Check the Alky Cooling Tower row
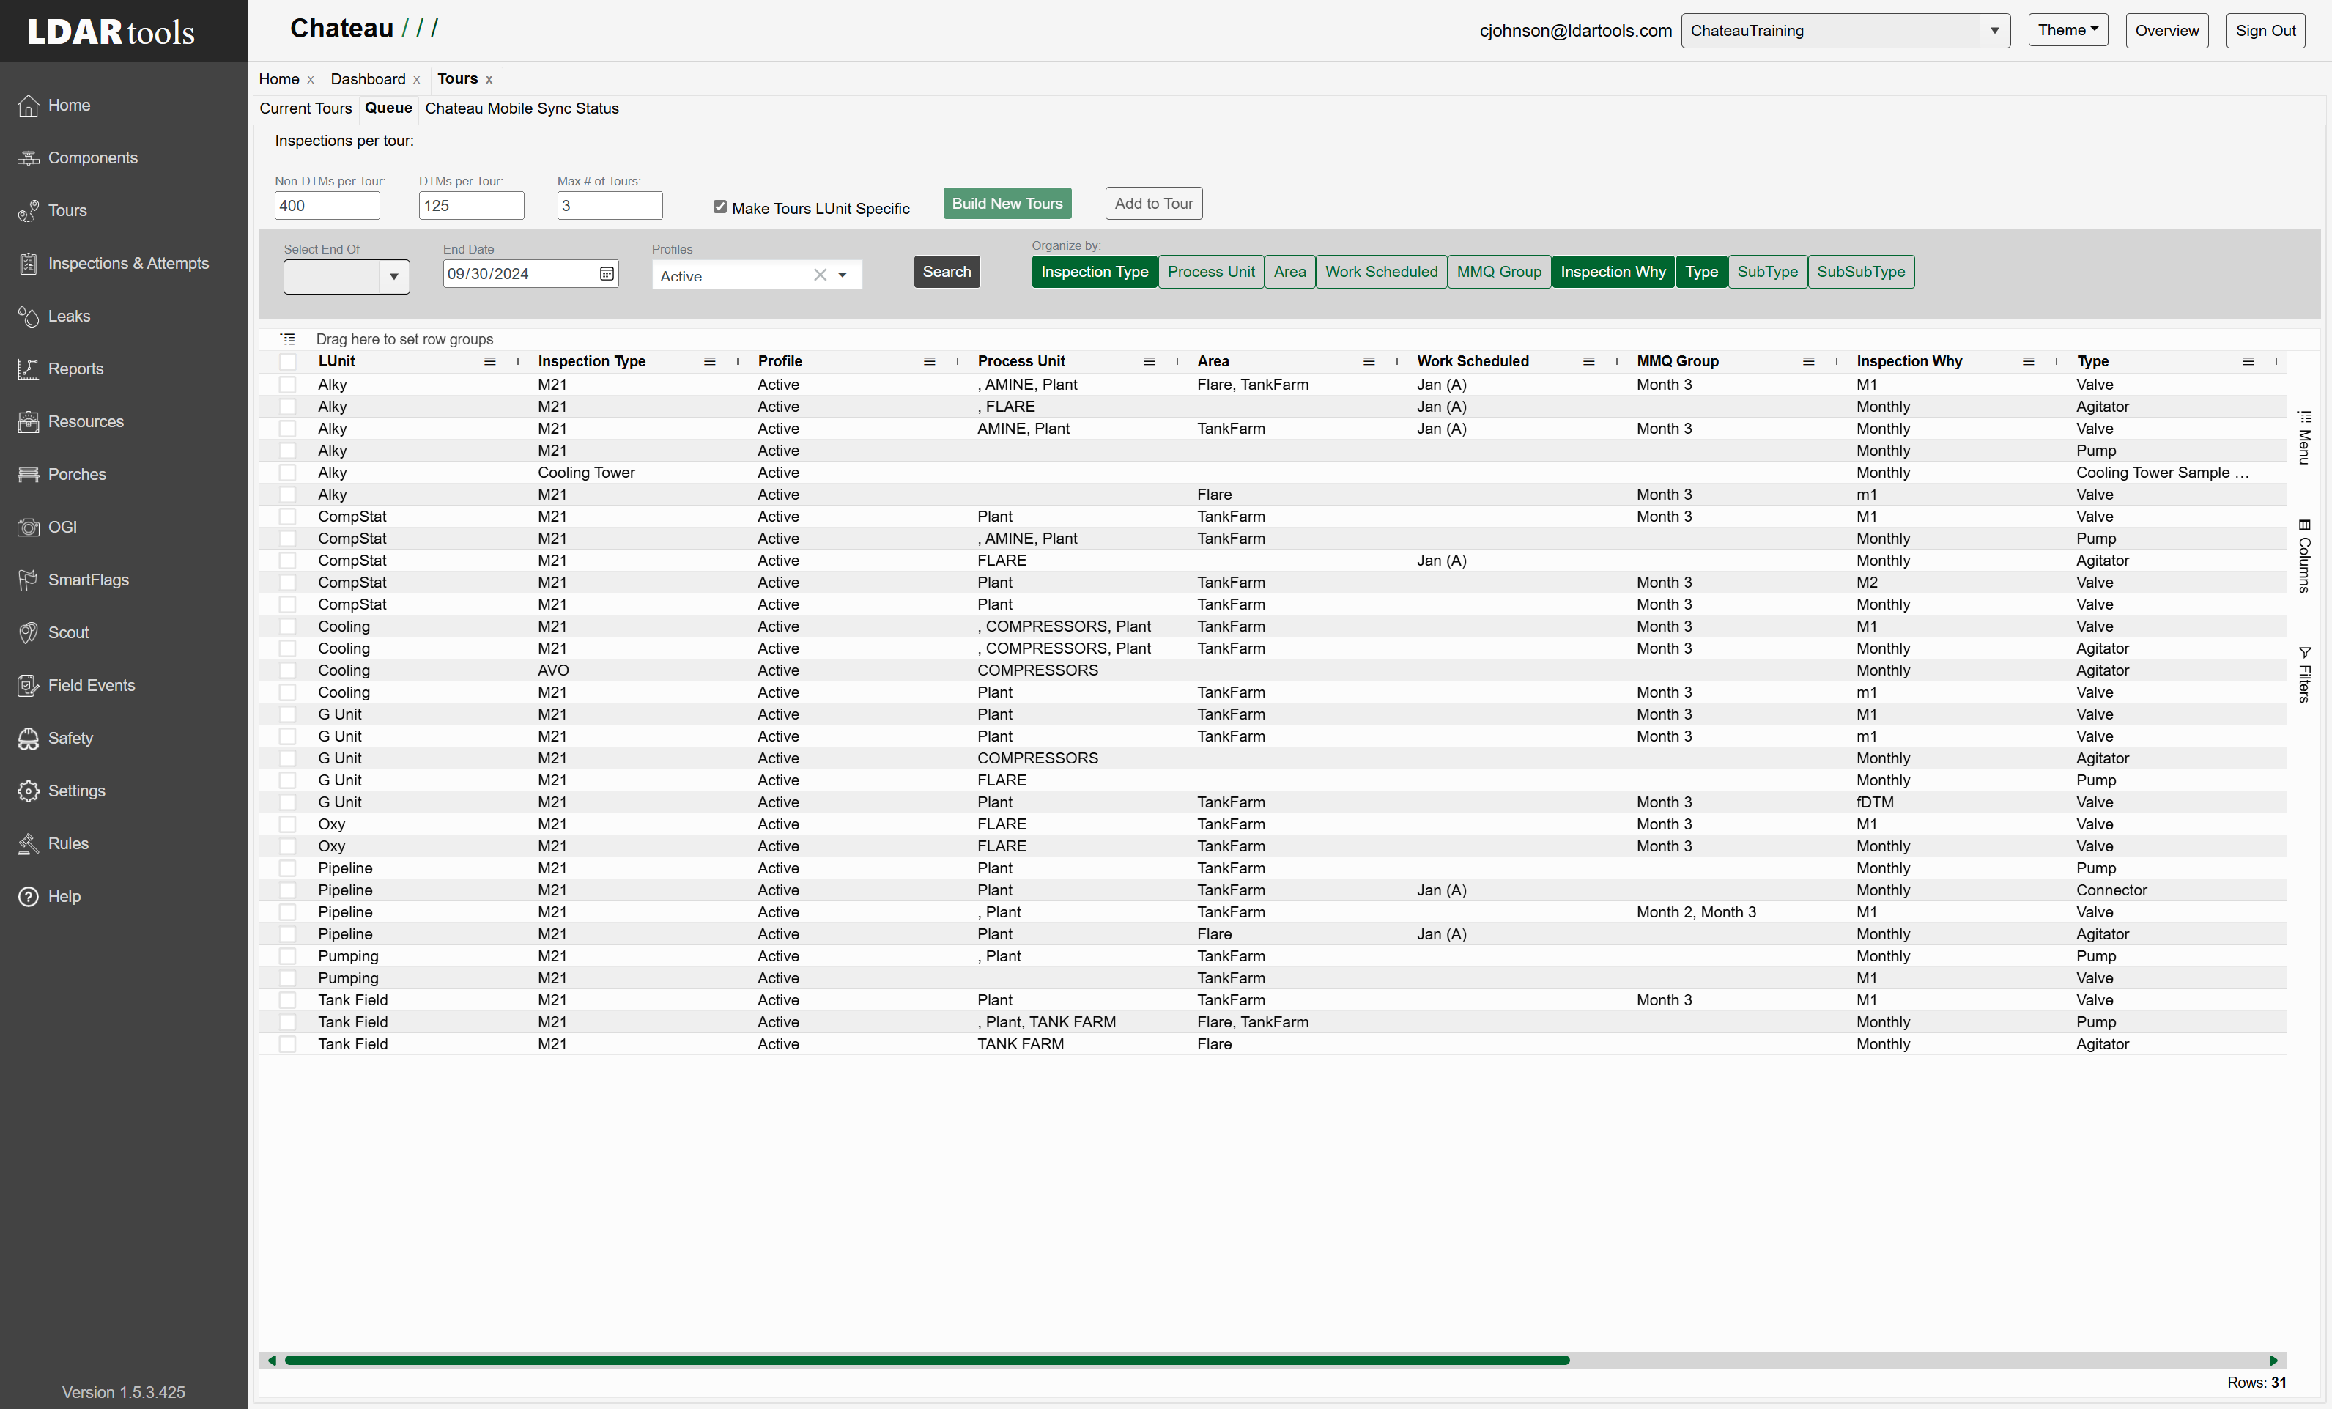 [x=288, y=472]
